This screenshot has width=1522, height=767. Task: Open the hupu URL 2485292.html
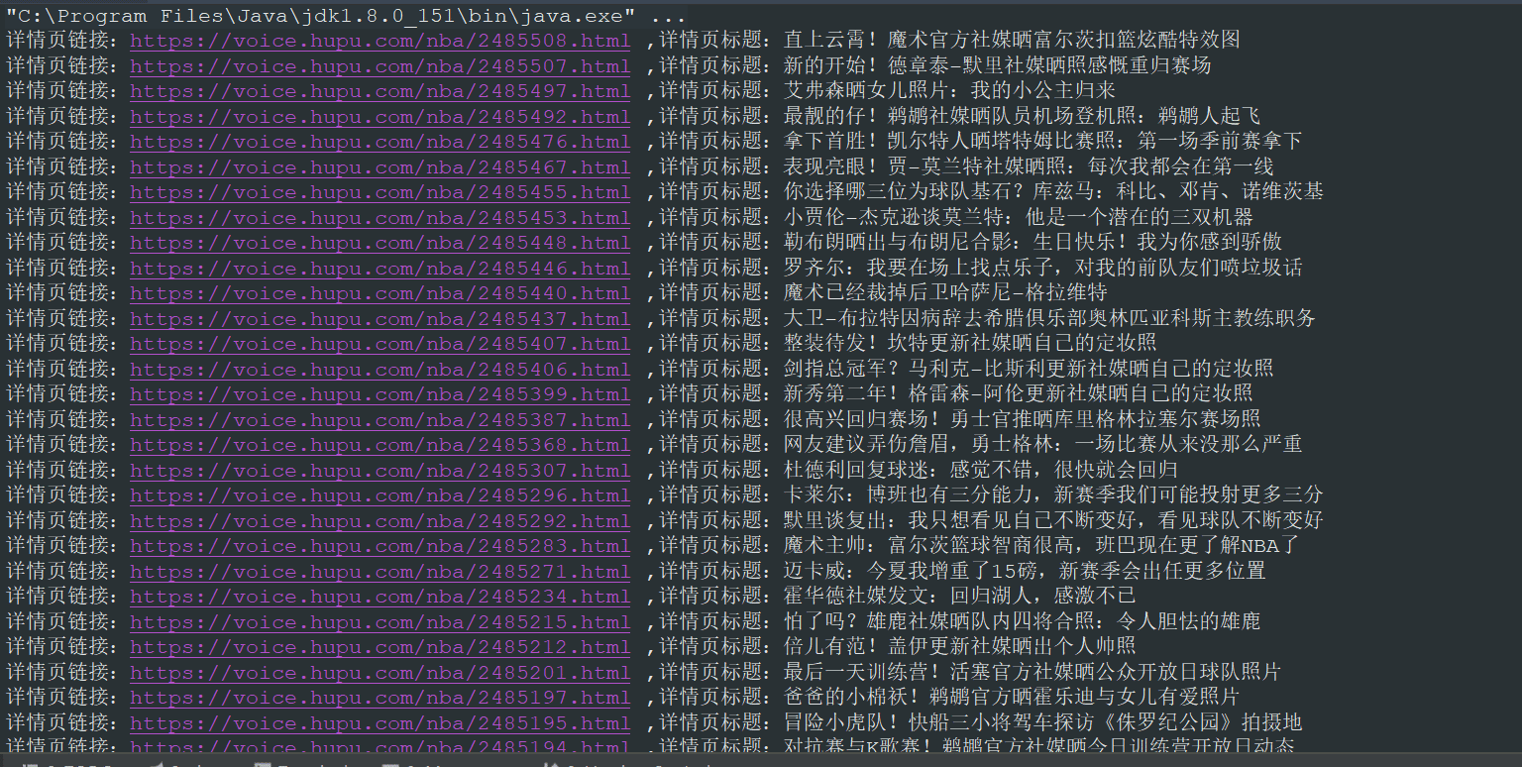[x=380, y=521]
